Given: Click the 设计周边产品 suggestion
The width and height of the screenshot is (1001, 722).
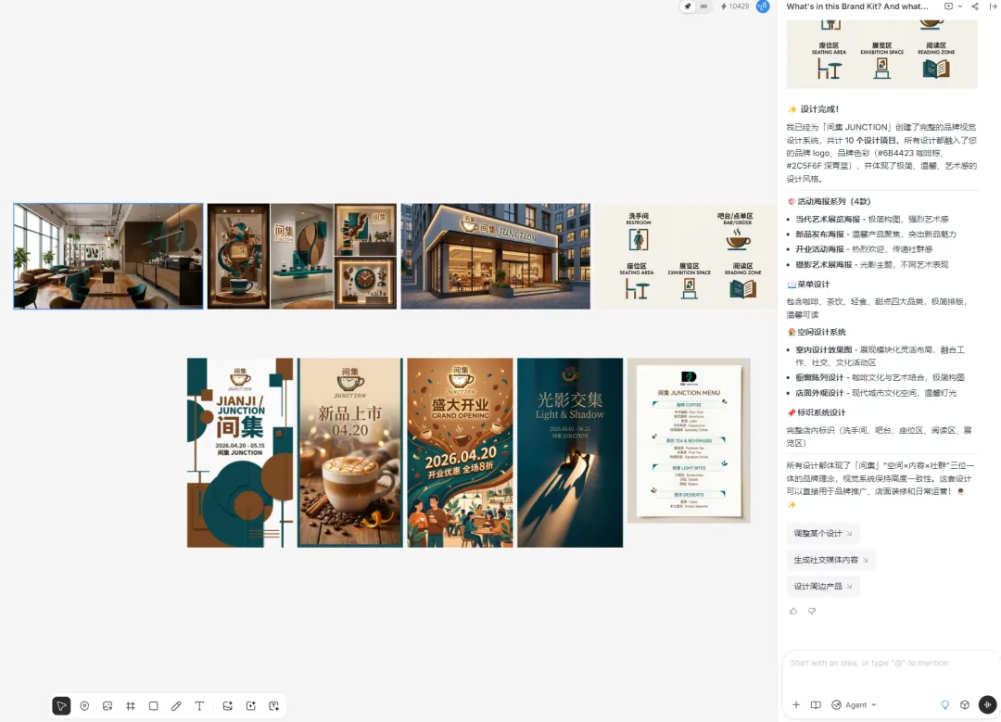Looking at the screenshot, I should coord(823,586).
